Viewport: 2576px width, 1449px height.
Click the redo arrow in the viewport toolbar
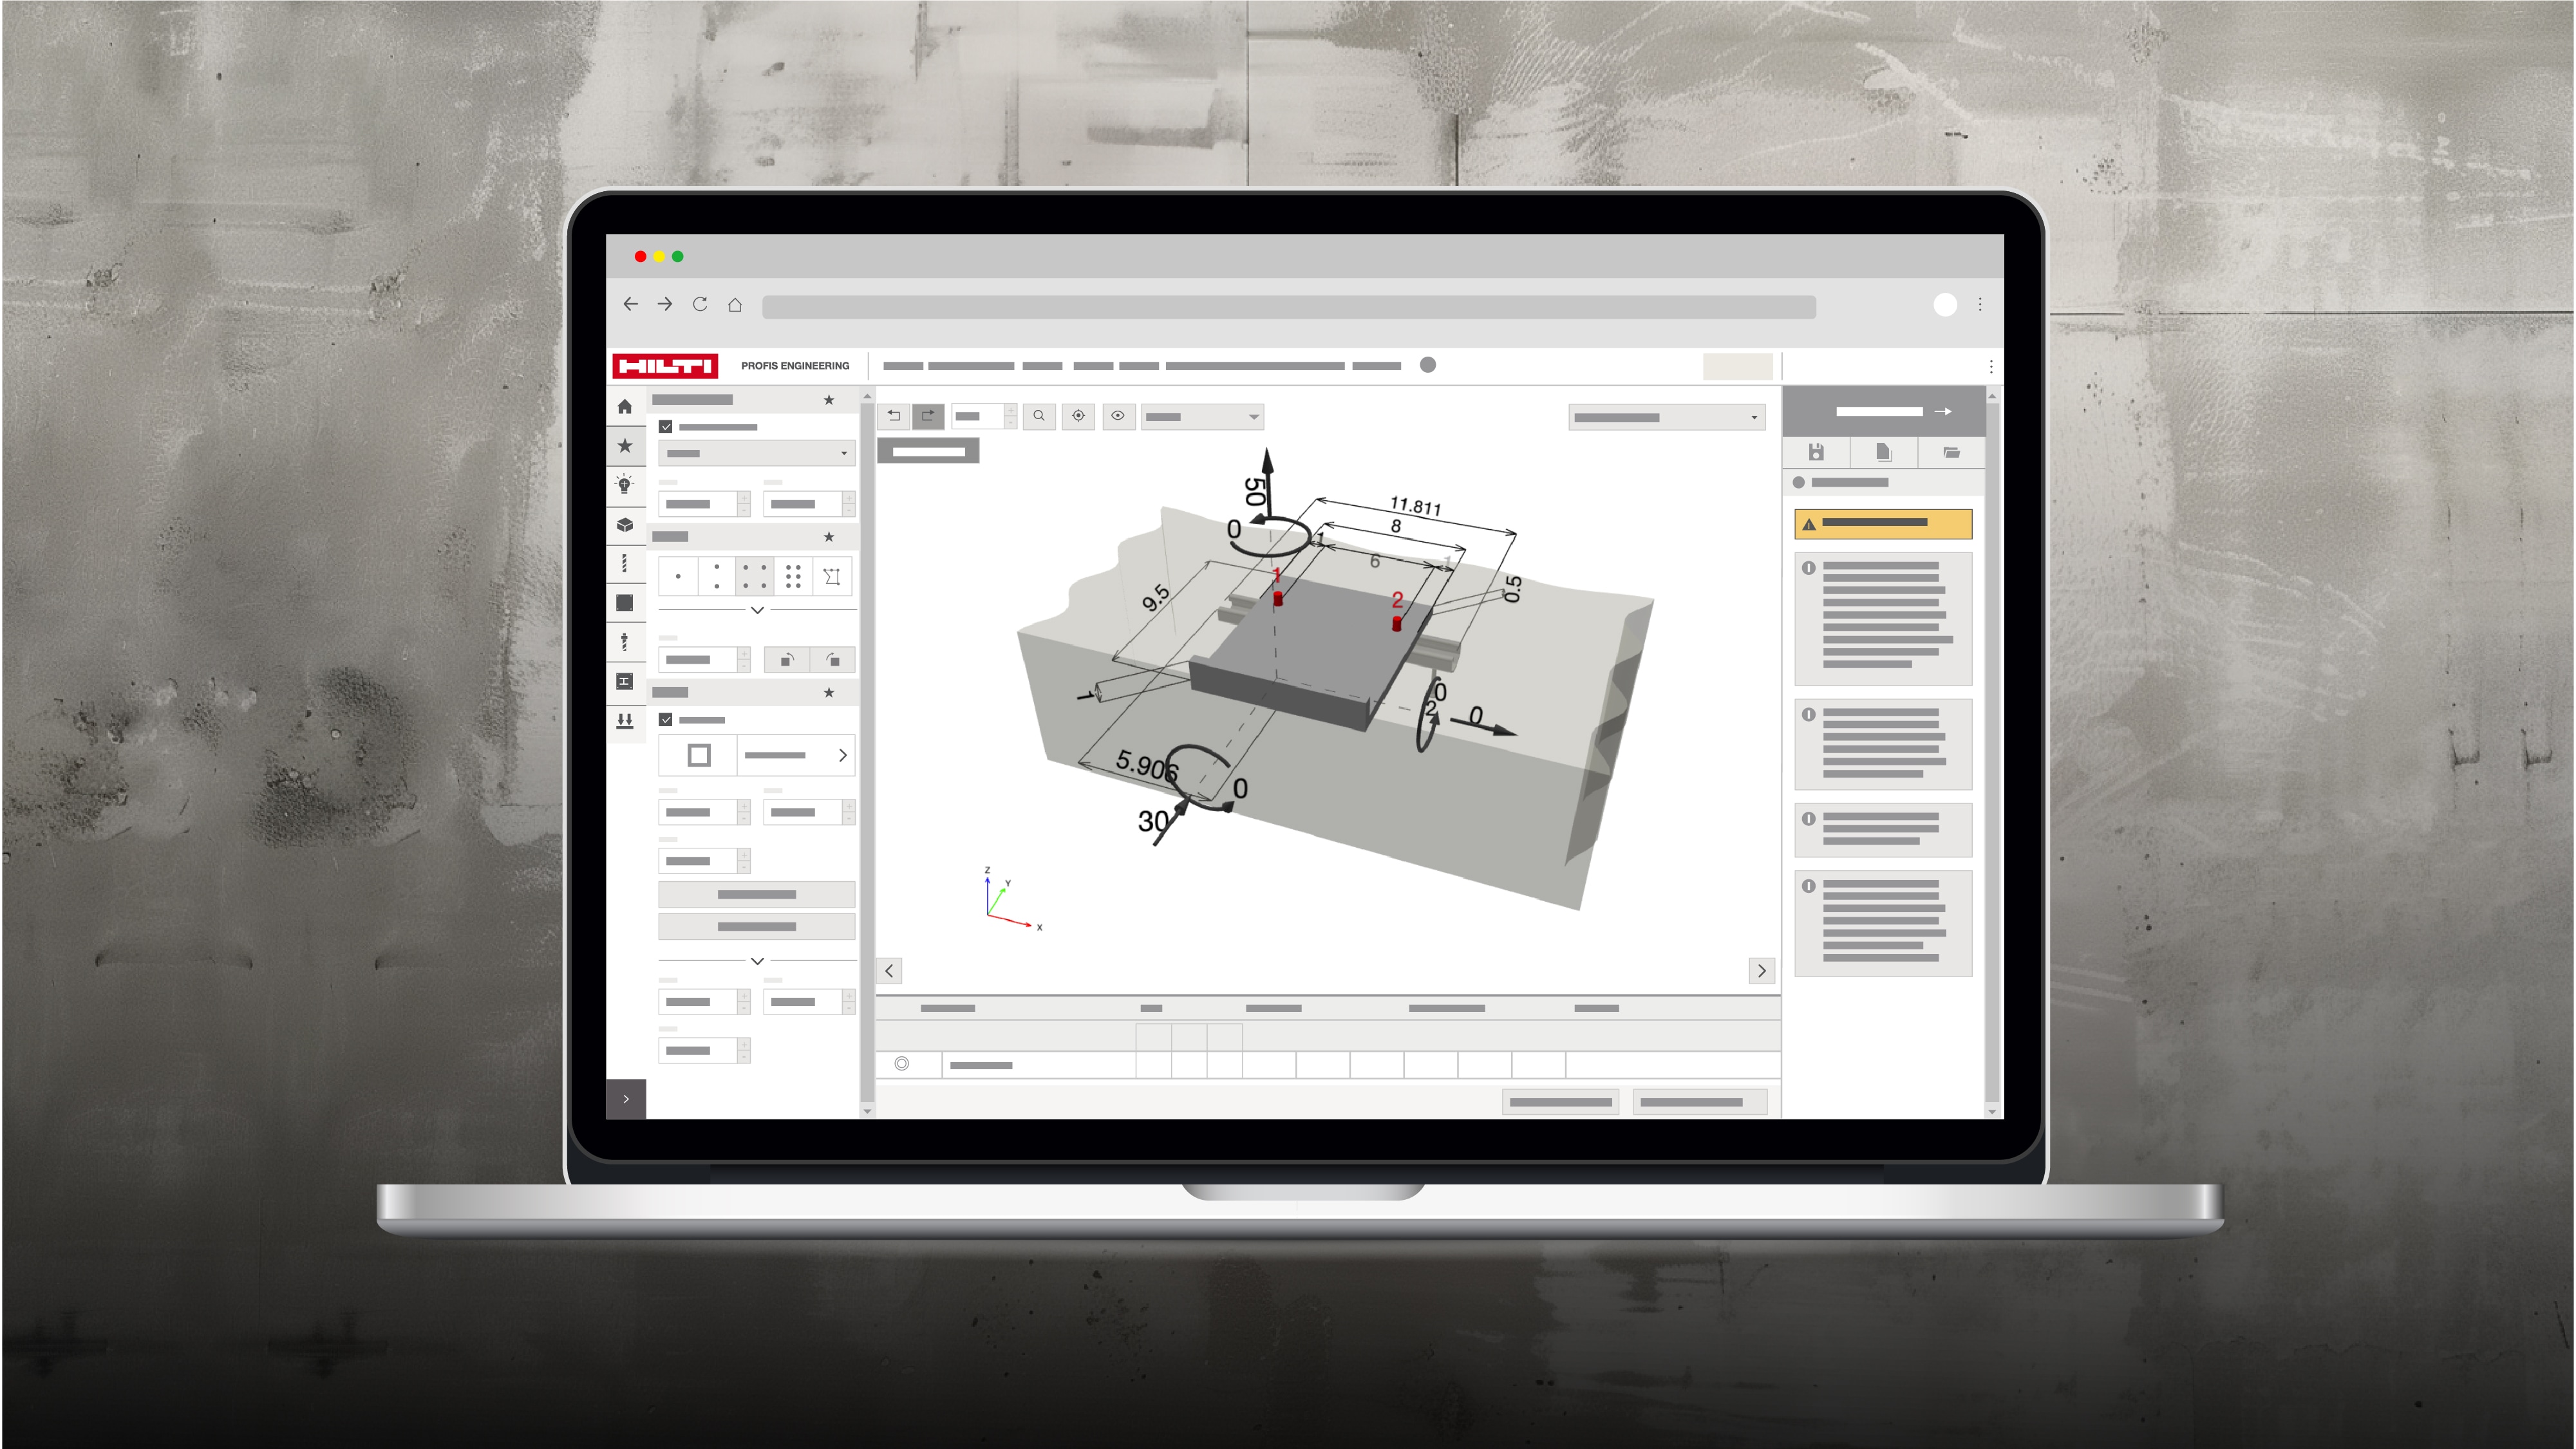pyautogui.click(x=928, y=416)
